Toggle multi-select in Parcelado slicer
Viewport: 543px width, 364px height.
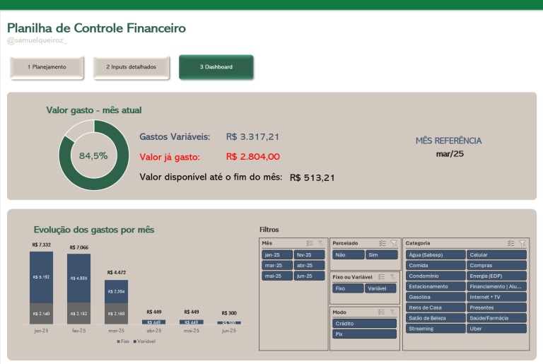click(382, 243)
